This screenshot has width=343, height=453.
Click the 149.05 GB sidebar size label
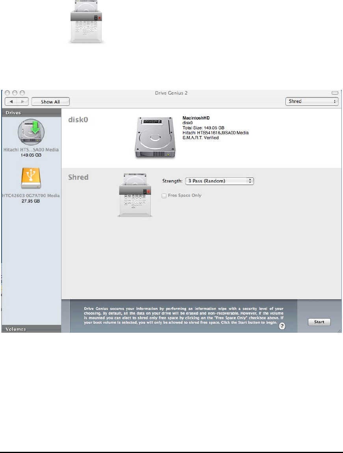pos(31,155)
